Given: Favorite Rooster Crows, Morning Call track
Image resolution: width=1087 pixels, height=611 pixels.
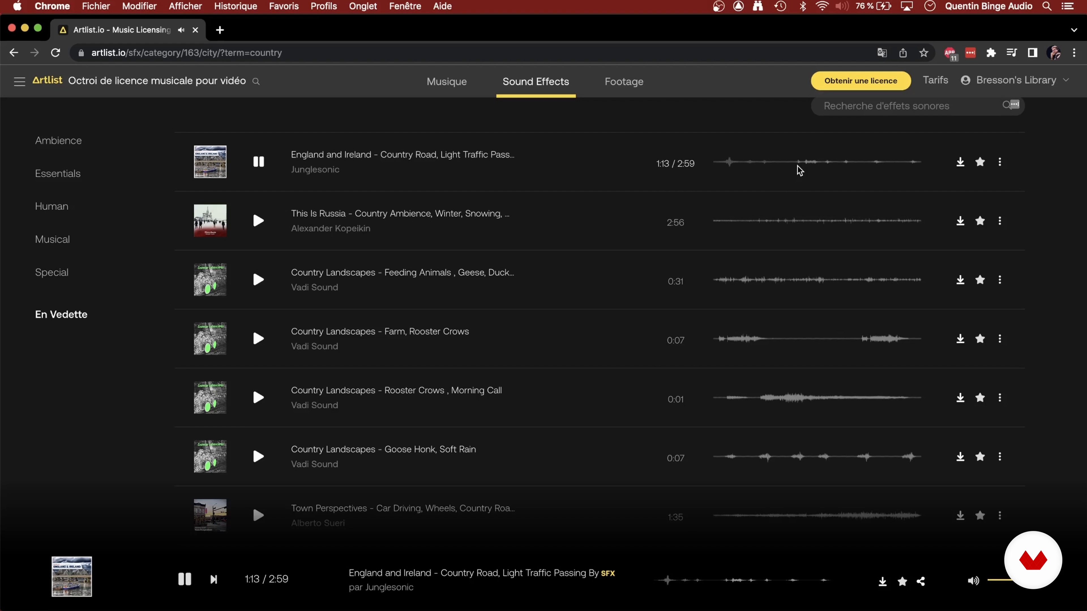Looking at the screenshot, I should click(980, 398).
